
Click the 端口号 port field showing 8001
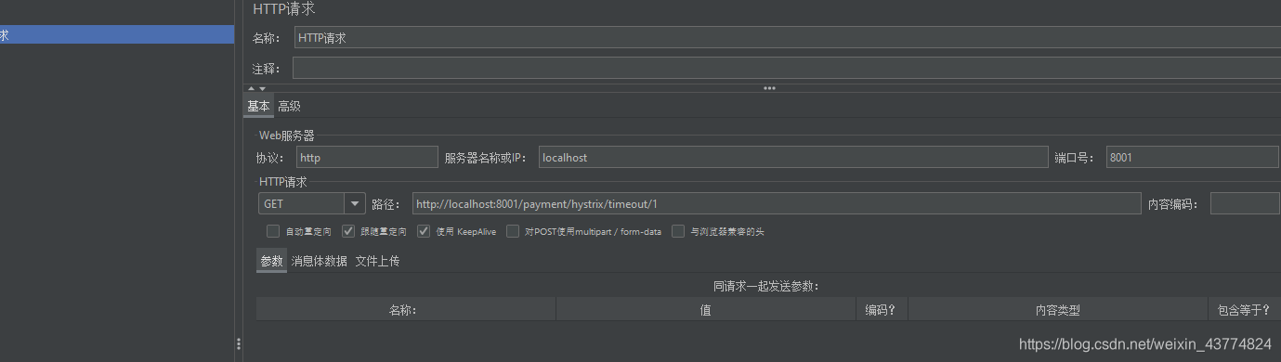click(1193, 157)
